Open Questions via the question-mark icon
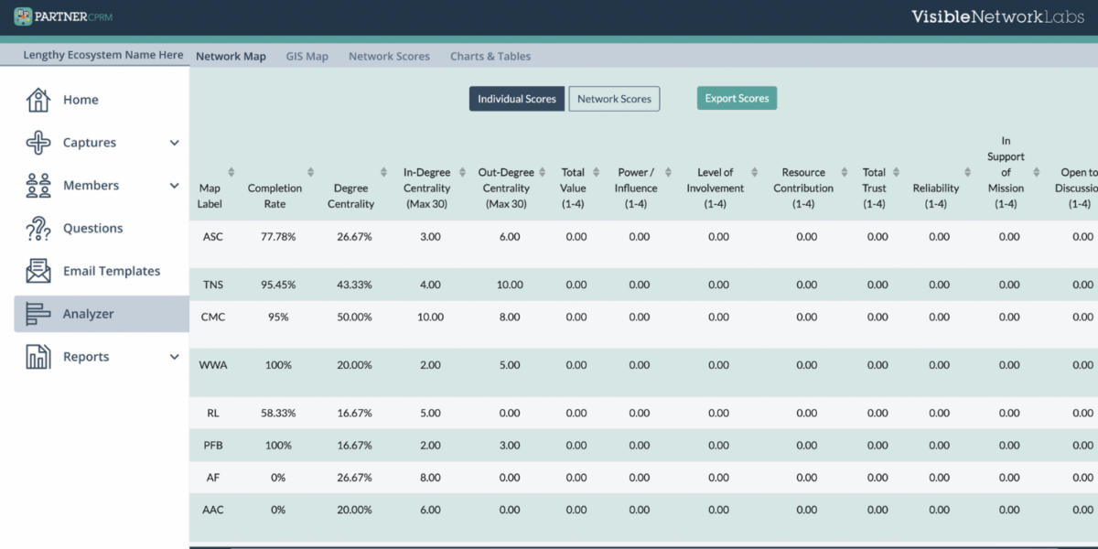Viewport: 1098px width, 549px height. [37, 228]
